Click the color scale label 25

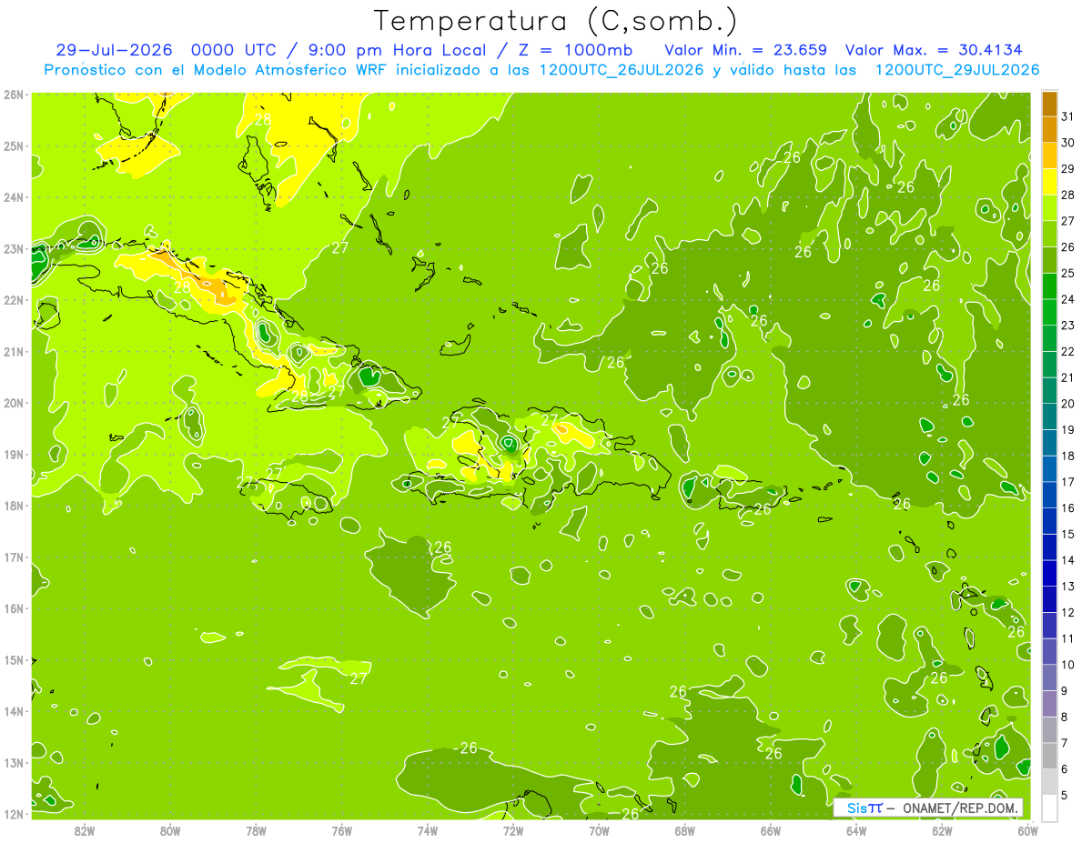1068,274
